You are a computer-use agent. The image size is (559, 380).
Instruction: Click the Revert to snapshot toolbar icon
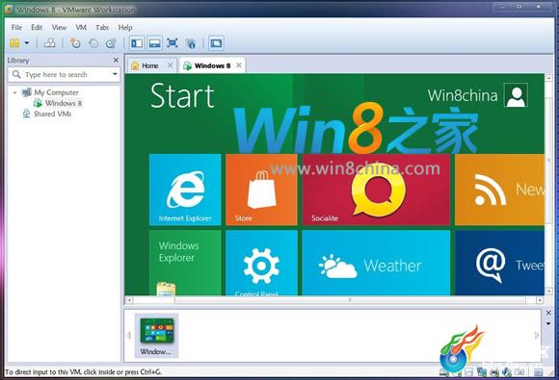tap(93, 43)
